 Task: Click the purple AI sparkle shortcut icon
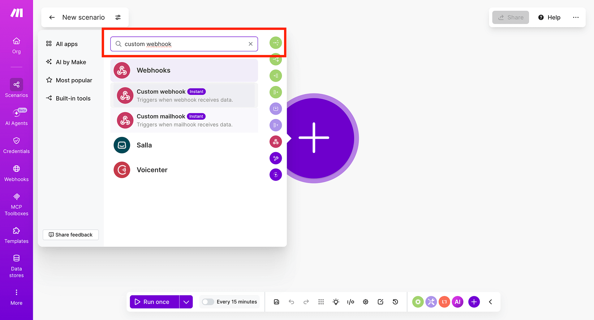coord(276,175)
